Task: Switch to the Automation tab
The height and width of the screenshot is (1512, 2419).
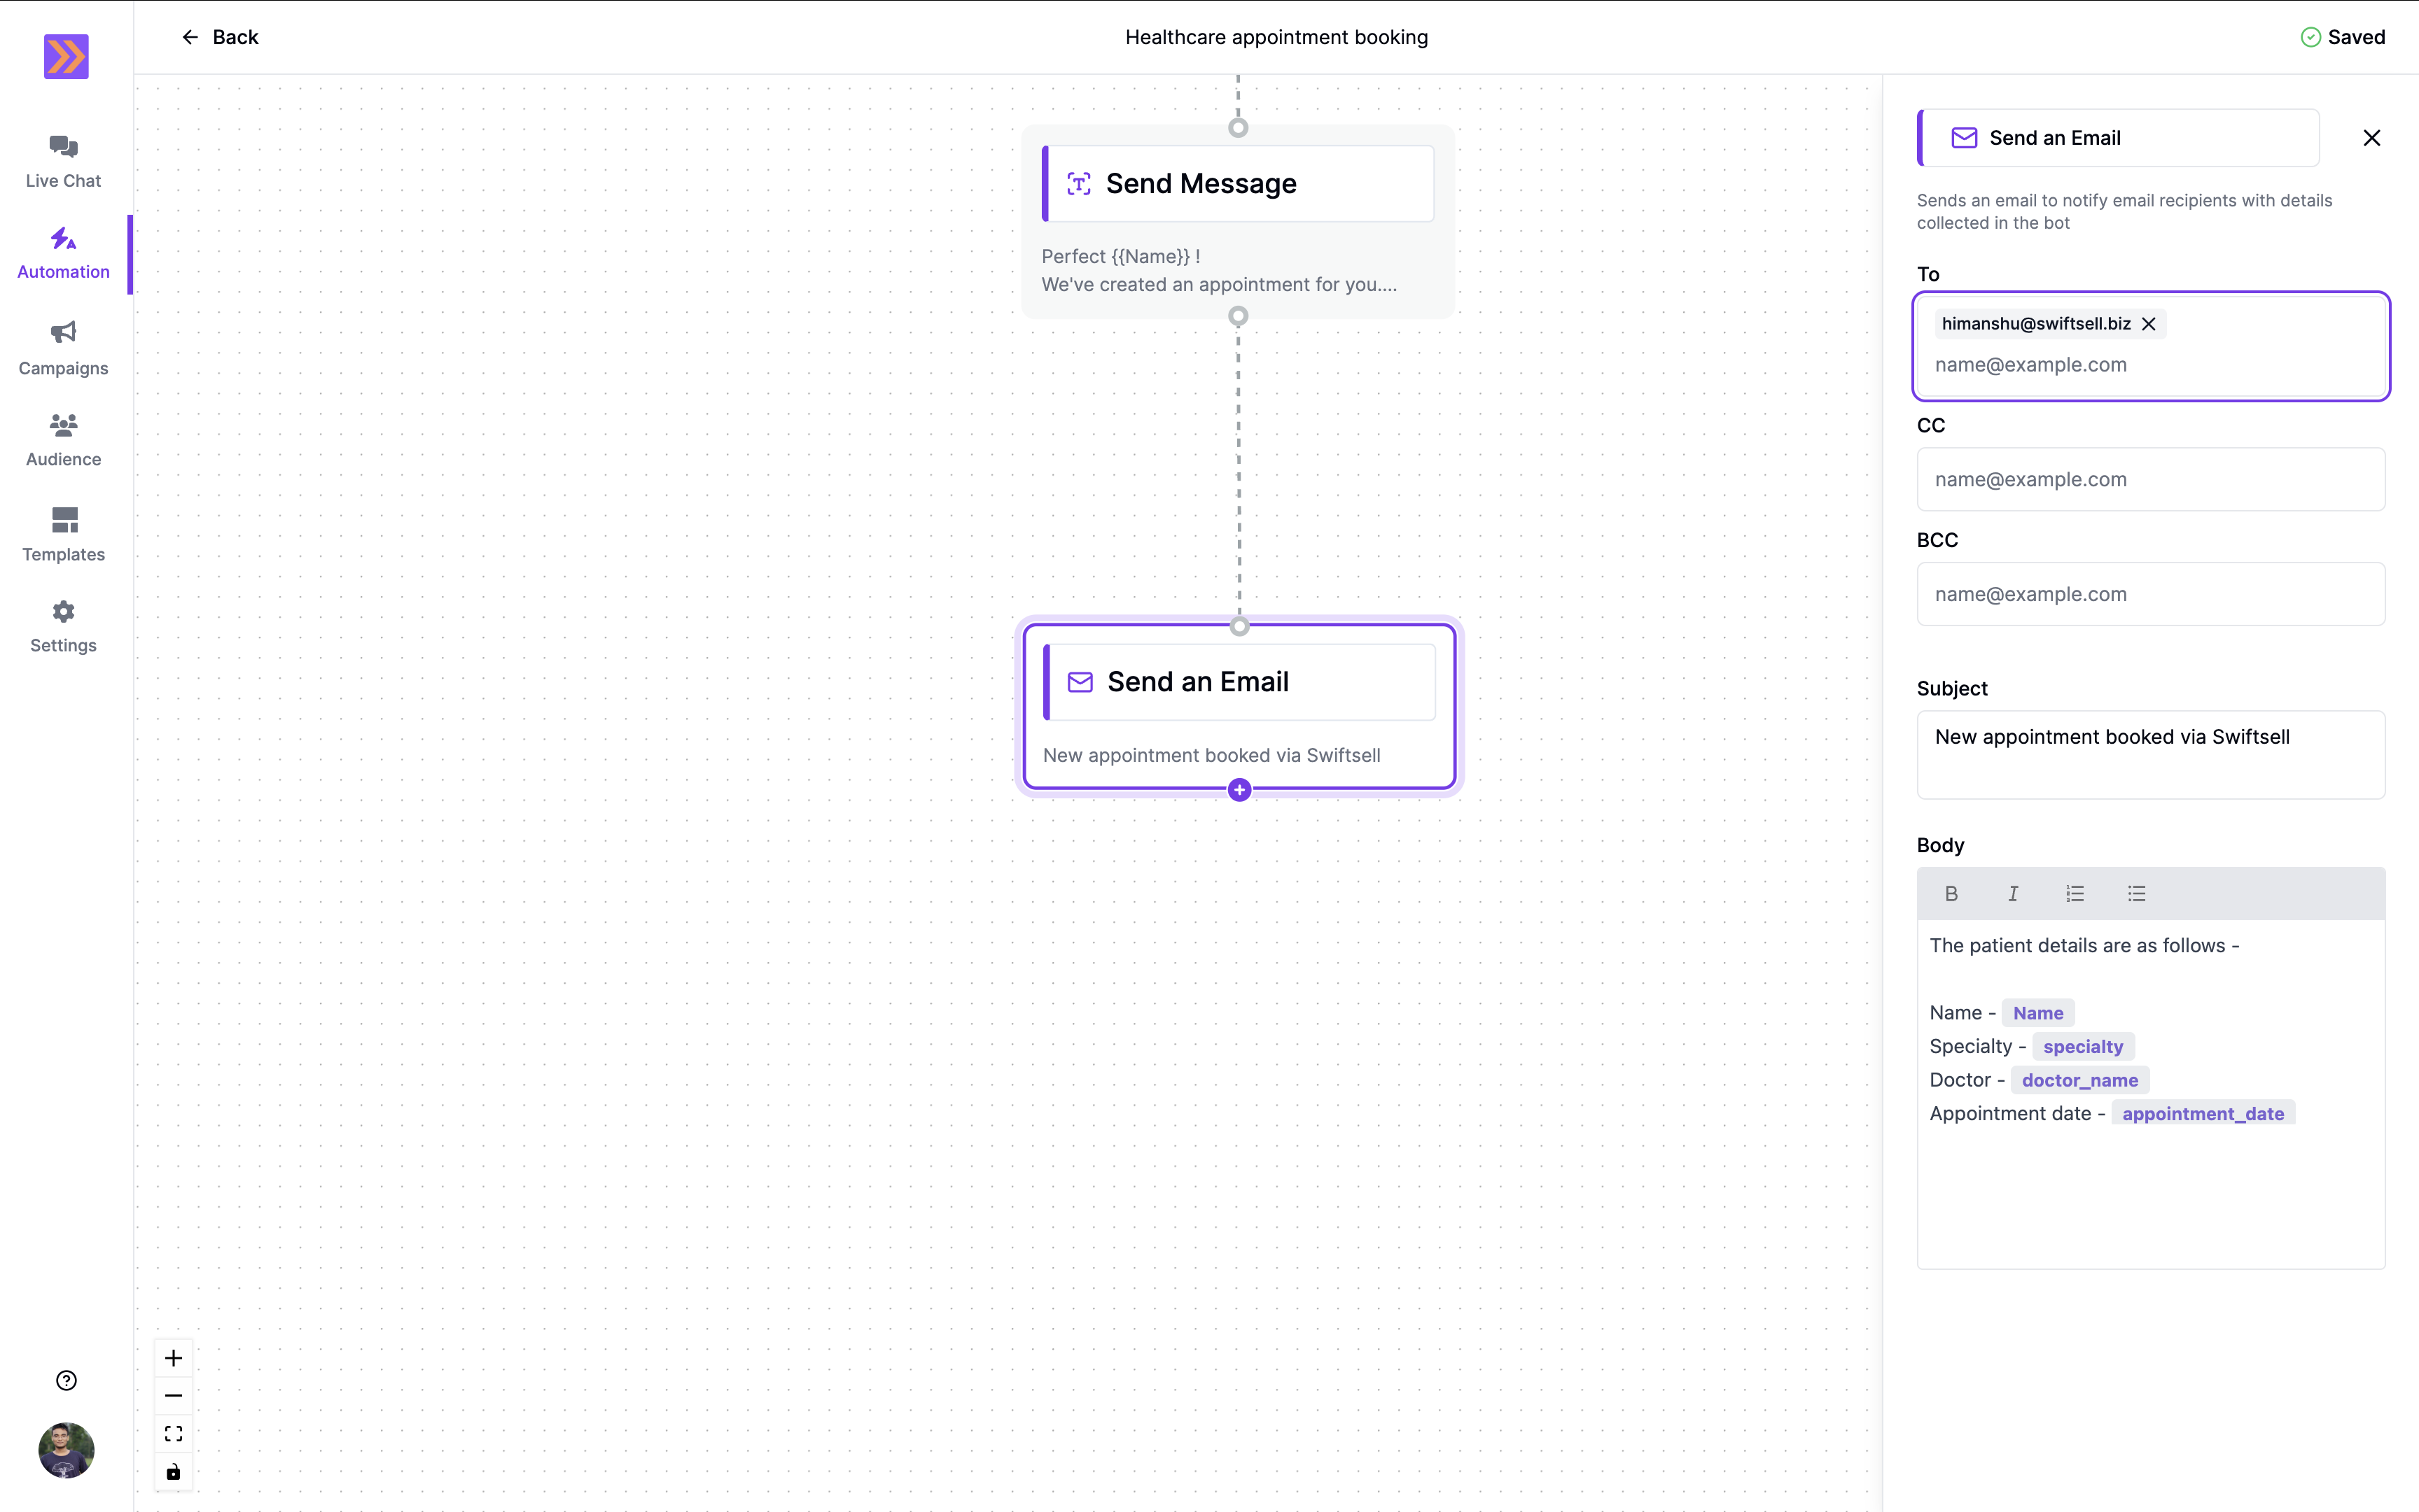Action: pos(62,252)
